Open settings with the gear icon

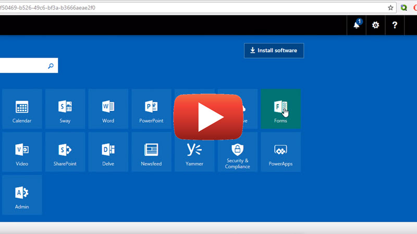click(375, 25)
